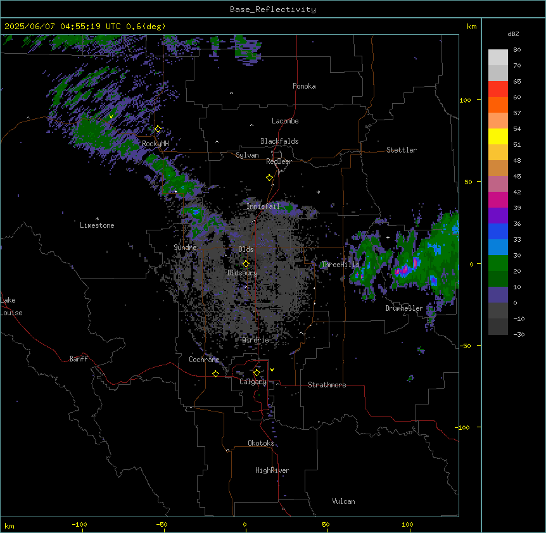Click the yellow diamond marker near RockyMH
The image size is (546, 533).
pyautogui.click(x=158, y=129)
